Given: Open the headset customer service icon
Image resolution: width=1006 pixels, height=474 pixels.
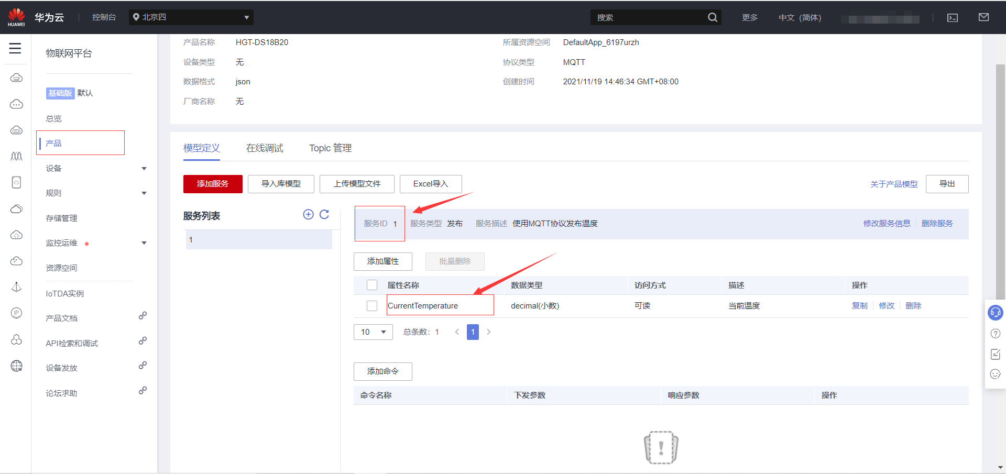Looking at the screenshot, I should coord(995,313).
